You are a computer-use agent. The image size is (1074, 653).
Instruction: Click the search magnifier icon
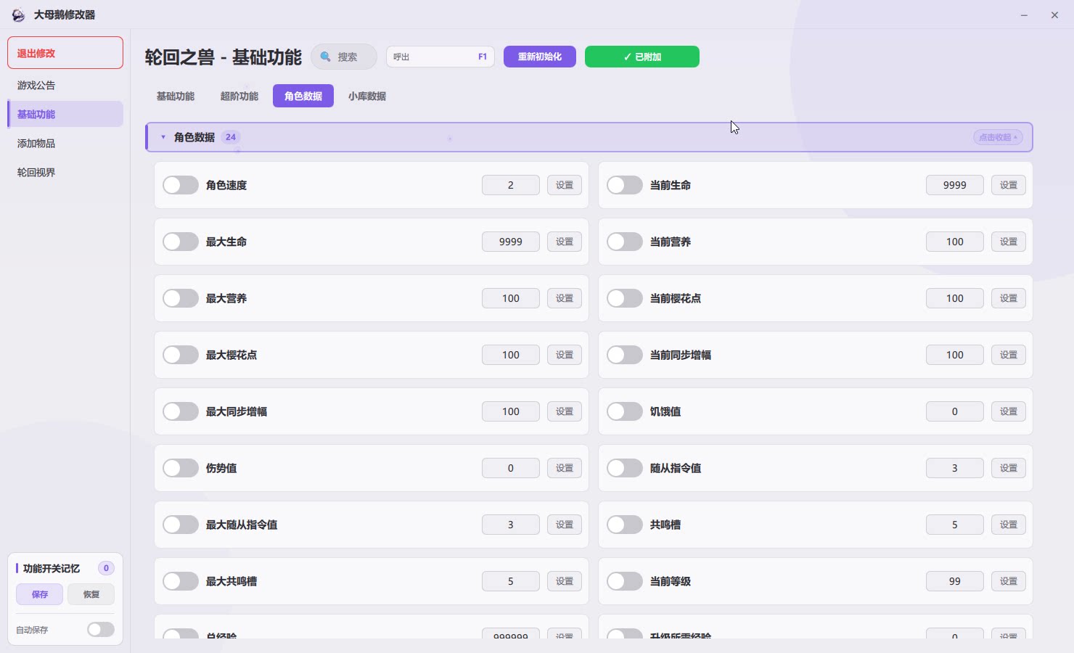326,57
